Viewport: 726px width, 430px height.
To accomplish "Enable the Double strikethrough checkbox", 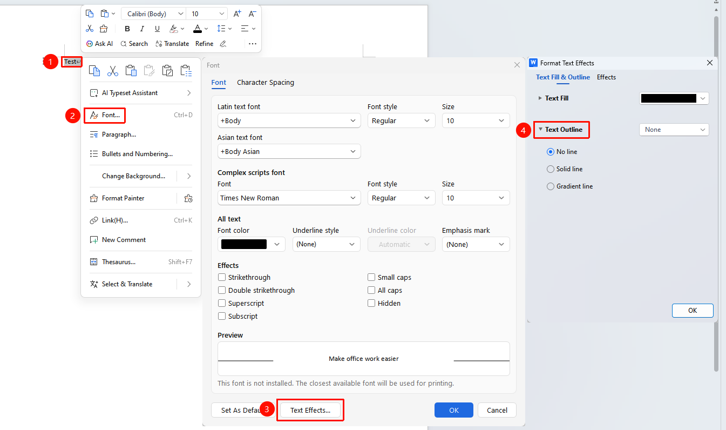I will (222, 290).
